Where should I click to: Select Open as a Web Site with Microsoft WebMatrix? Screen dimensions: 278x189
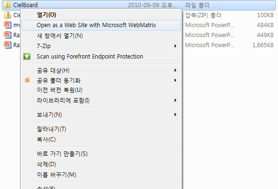click(101, 25)
